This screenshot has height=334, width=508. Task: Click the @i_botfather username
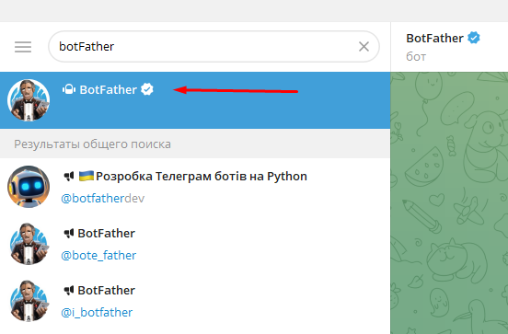(97, 312)
